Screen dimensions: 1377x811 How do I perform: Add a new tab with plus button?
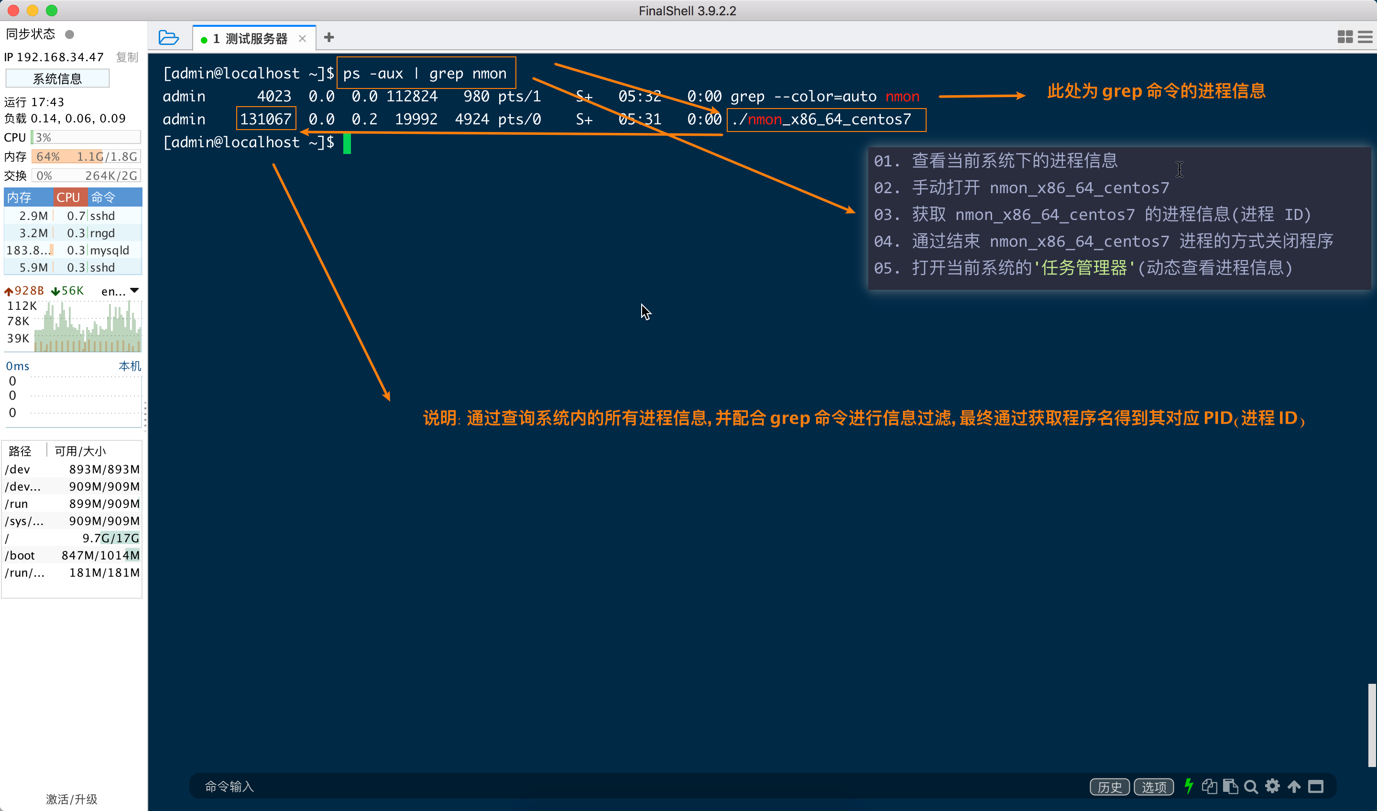click(x=329, y=38)
